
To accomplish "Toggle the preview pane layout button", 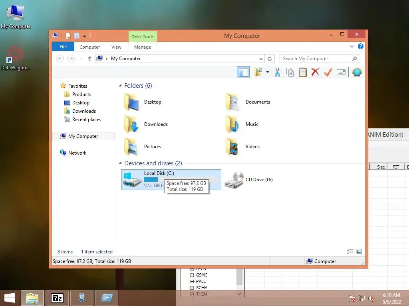I will click(x=243, y=73).
